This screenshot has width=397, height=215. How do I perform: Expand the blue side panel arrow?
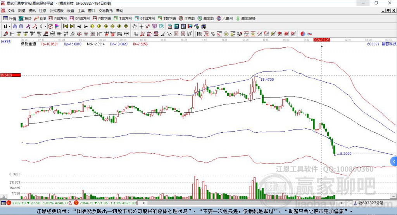[394, 161]
